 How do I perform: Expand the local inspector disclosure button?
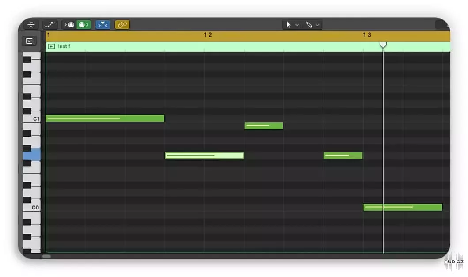click(x=29, y=41)
